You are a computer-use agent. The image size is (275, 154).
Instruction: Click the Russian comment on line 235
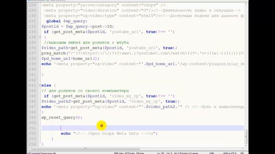pos(86,43)
